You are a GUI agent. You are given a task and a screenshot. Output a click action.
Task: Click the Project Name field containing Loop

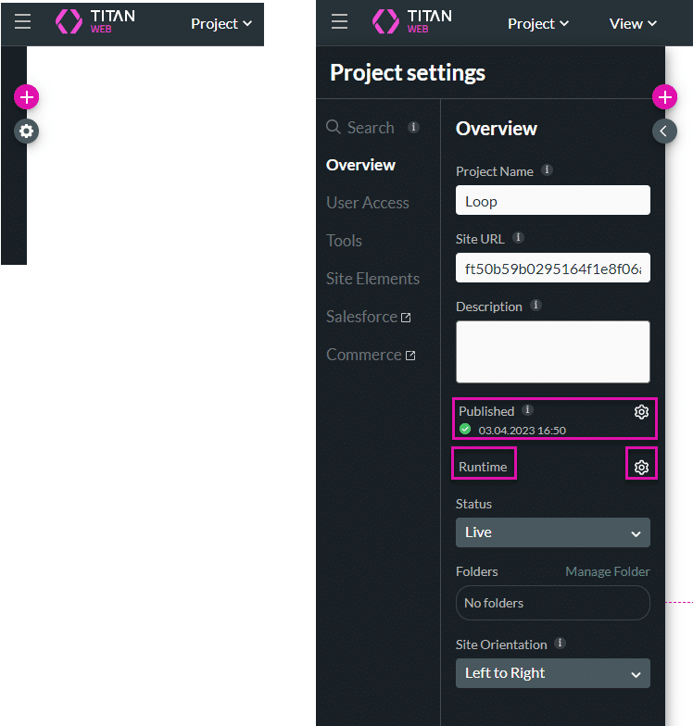(552, 201)
